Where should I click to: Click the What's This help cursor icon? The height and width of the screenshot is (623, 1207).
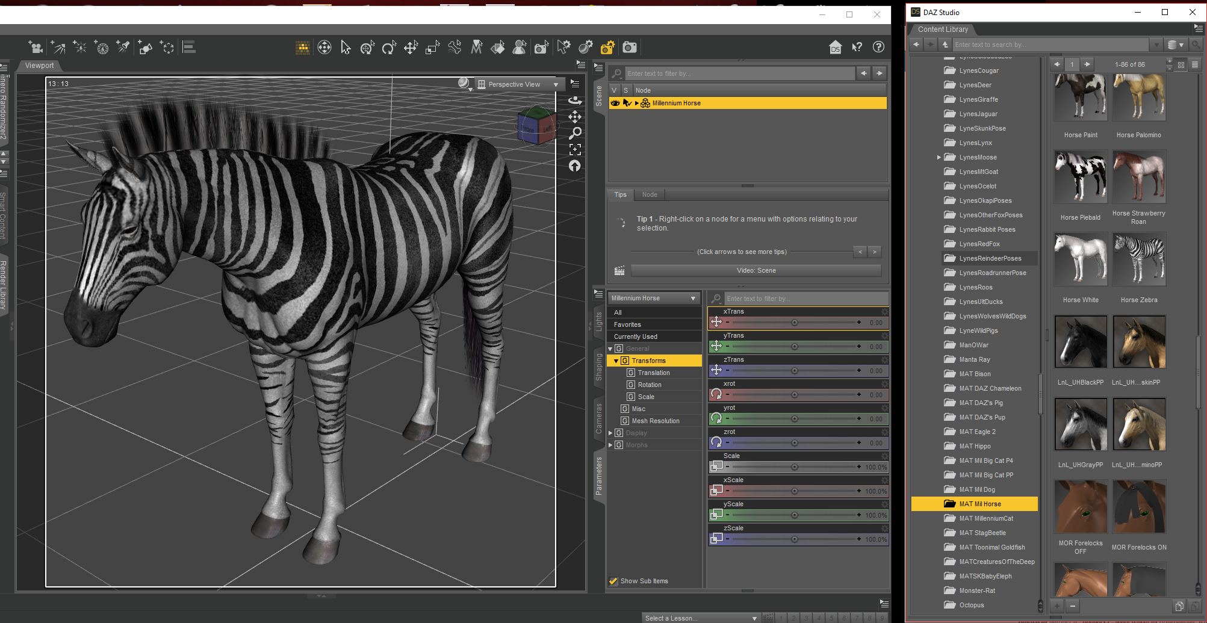(x=857, y=48)
